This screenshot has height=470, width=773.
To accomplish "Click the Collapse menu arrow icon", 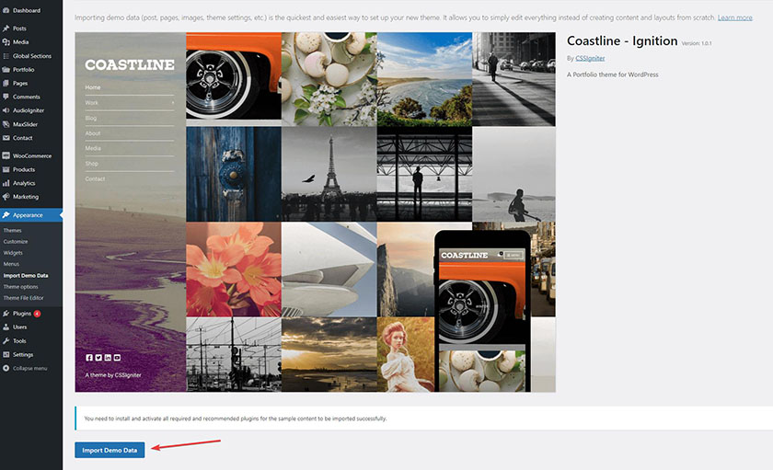I will tap(6, 368).
